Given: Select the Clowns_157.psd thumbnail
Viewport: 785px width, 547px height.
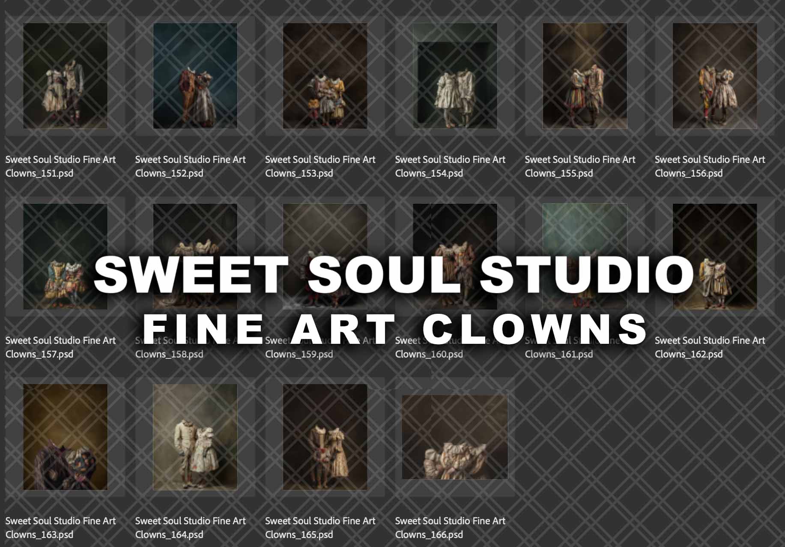Looking at the screenshot, I should click(x=65, y=256).
